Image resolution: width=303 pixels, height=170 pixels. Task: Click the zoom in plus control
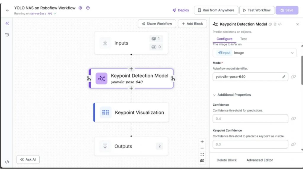coord(202,142)
